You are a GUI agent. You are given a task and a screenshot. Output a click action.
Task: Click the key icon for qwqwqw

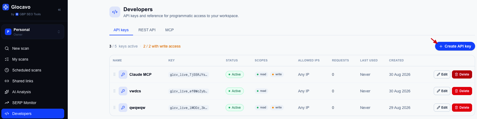pyautogui.click(x=123, y=108)
